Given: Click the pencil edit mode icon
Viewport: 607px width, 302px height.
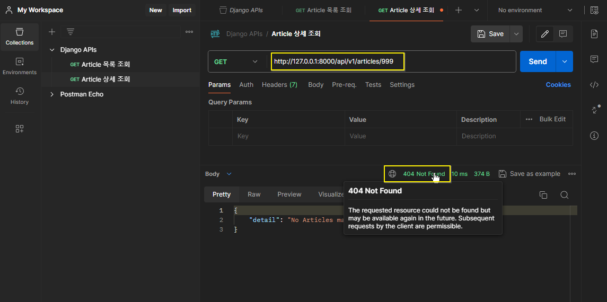Looking at the screenshot, I should (x=544, y=34).
